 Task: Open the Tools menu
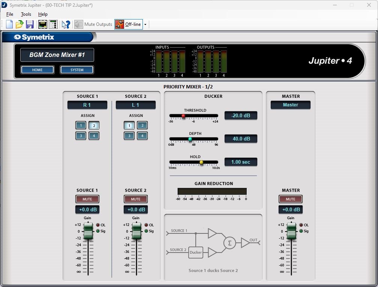[x=26, y=14]
